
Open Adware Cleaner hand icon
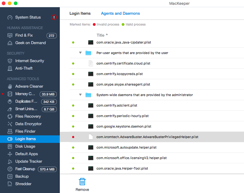pyautogui.click(x=10, y=86)
